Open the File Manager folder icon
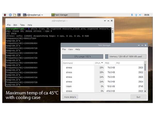The height and width of the screenshot is (116, 155). (x=15, y=15)
